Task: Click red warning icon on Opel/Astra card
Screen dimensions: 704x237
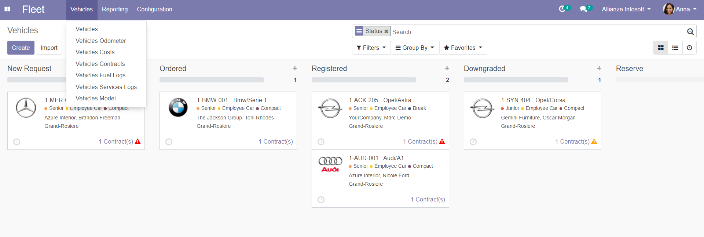Action: 442,141
